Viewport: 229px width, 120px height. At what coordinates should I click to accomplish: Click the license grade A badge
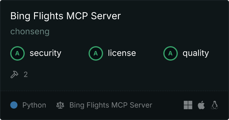pos(96,53)
